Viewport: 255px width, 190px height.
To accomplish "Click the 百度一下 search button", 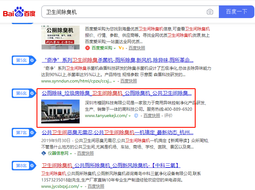I will 237,12.
